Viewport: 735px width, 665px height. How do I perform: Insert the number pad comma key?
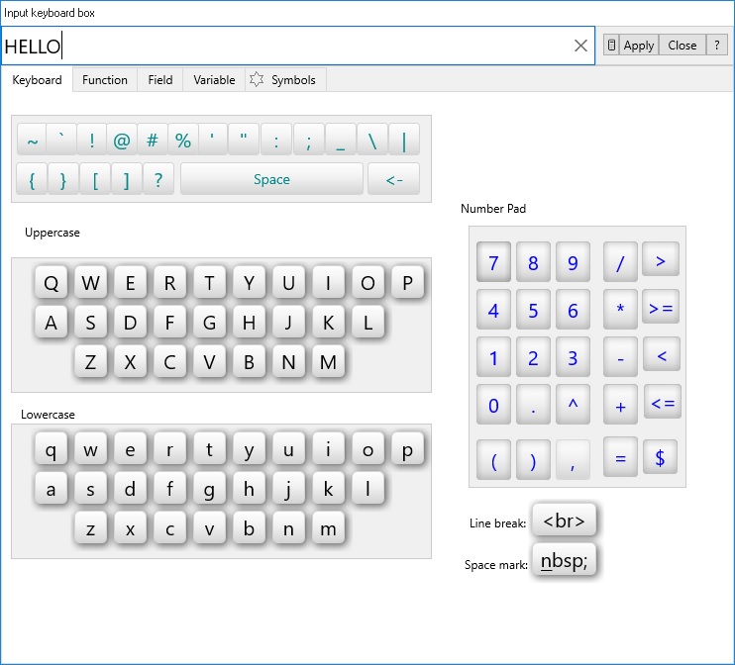point(573,460)
